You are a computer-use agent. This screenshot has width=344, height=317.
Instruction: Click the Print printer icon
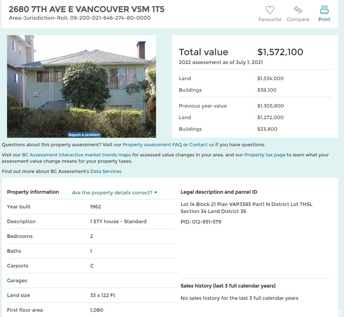pos(324,10)
